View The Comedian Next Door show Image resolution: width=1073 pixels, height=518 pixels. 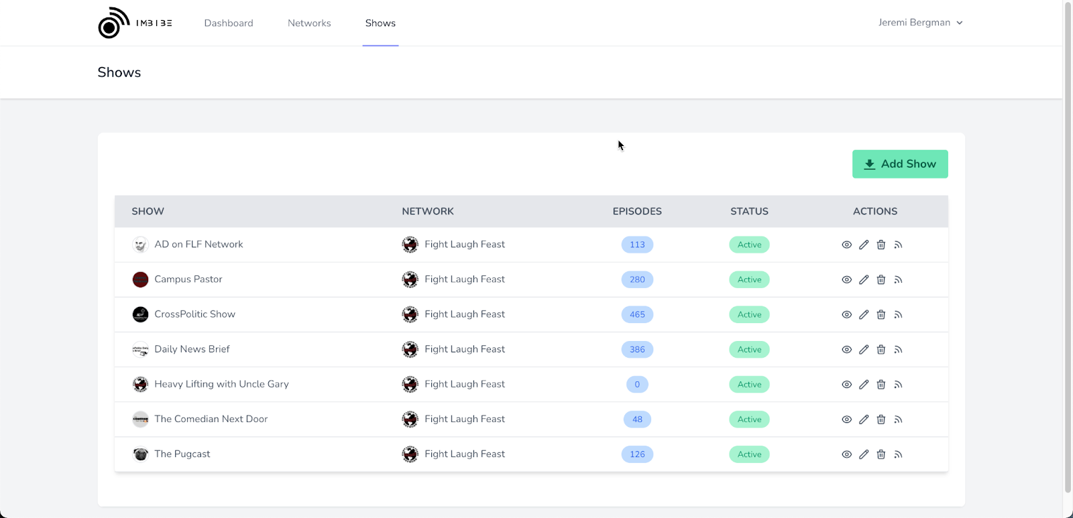click(x=847, y=419)
